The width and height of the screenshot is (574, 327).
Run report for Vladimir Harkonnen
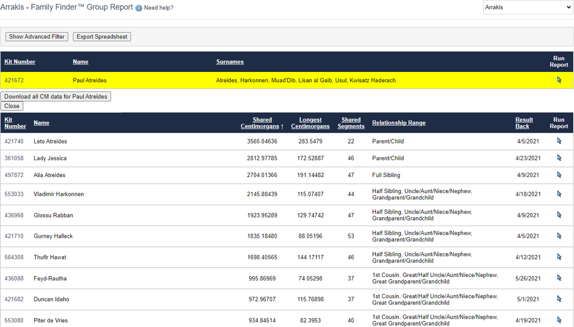tap(559, 194)
